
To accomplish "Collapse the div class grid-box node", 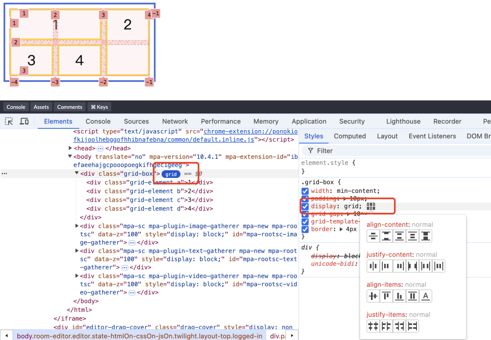I will tap(77, 173).
